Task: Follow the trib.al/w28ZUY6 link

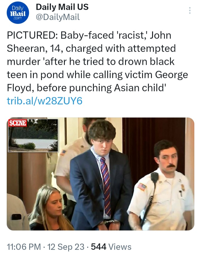Action: click(44, 101)
